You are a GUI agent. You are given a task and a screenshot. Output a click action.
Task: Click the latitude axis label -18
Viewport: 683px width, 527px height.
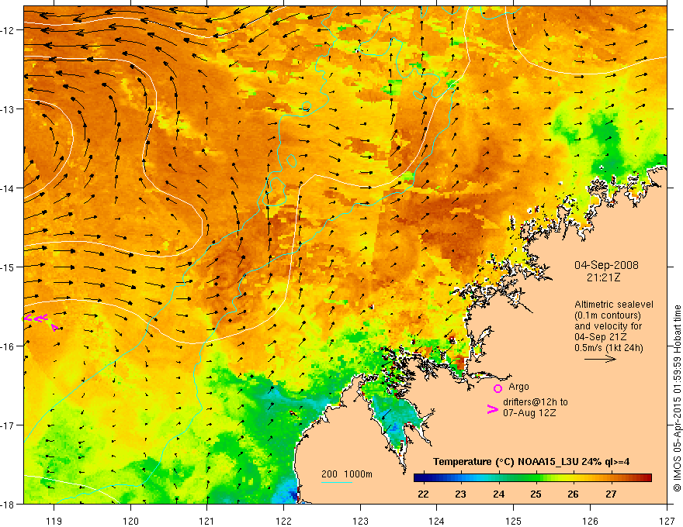tap(8, 504)
